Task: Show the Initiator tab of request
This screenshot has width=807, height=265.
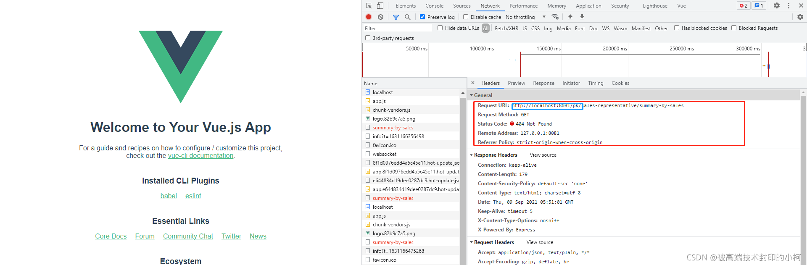Action: click(571, 83)
